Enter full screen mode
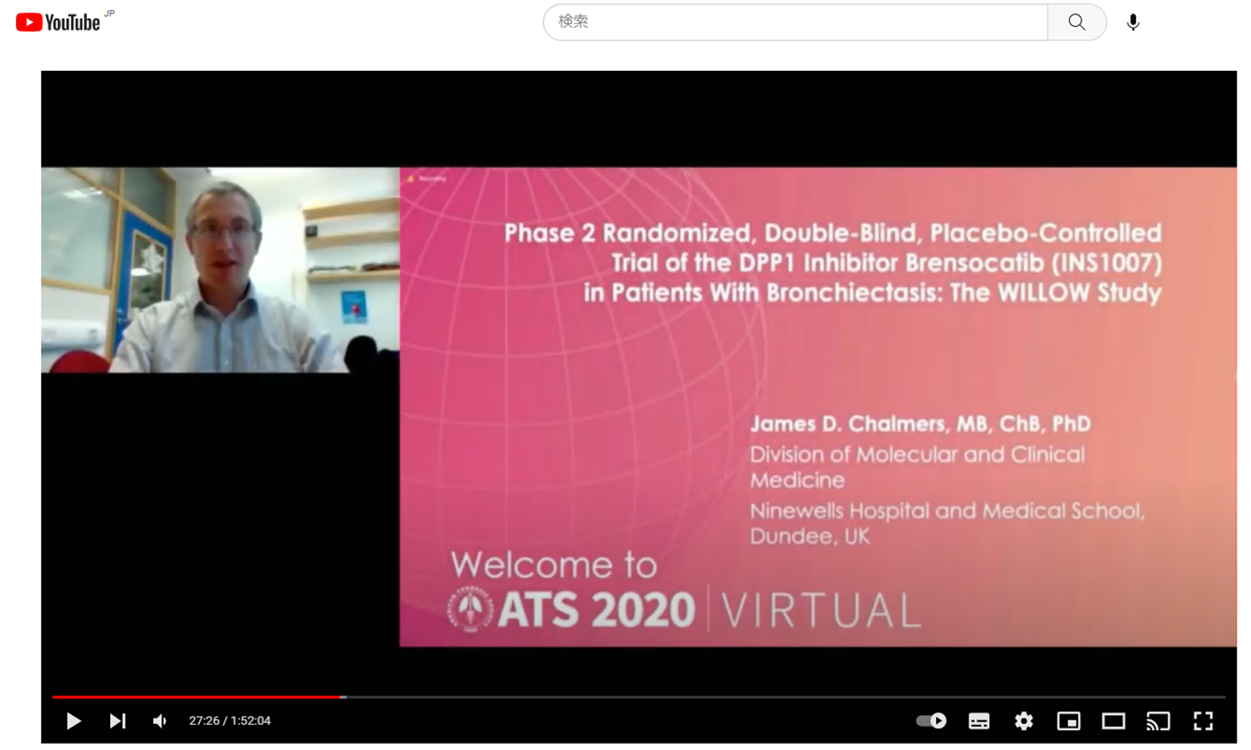 [x=1203, y=721]
